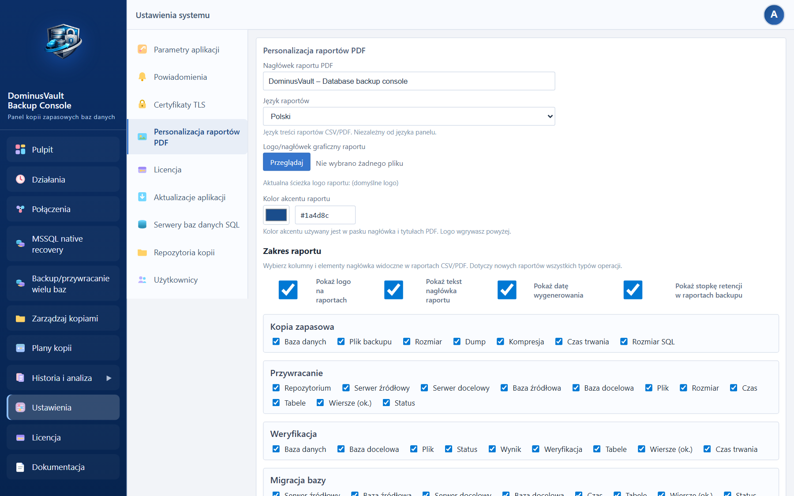Open the Kolor akcentu raportu color swatch
Image resolution: width=794 pixels, height=496 pixels.
point(276,215)
